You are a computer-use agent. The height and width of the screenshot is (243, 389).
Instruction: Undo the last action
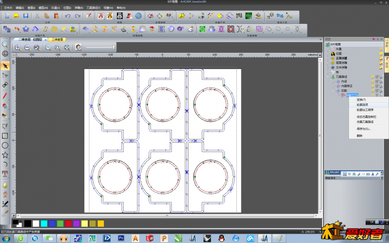[68, 16]
